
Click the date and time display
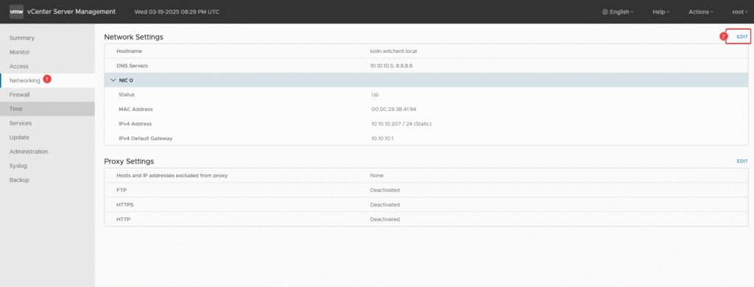click(x=177, y=12)
